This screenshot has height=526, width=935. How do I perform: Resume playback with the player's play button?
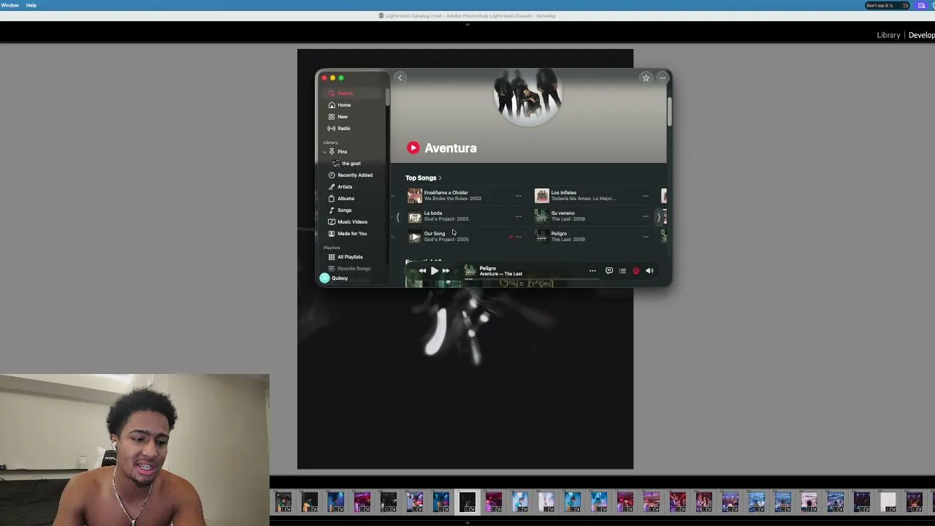[435, 271]
